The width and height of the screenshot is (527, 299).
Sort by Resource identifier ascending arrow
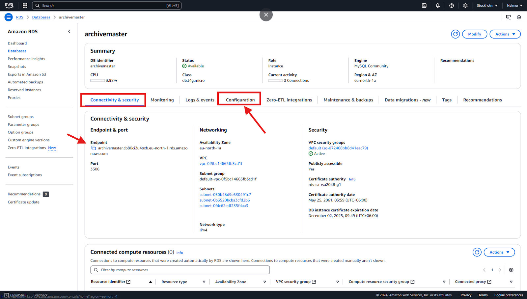pyautogui.click(x=151, y=282)
